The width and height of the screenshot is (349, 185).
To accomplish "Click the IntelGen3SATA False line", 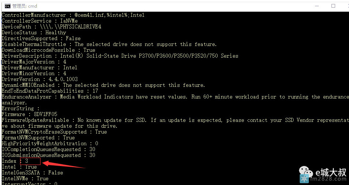I will 32,173.
